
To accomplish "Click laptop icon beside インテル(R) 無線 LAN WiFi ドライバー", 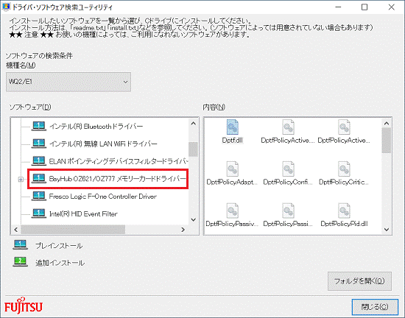I will tap(39, 144).
